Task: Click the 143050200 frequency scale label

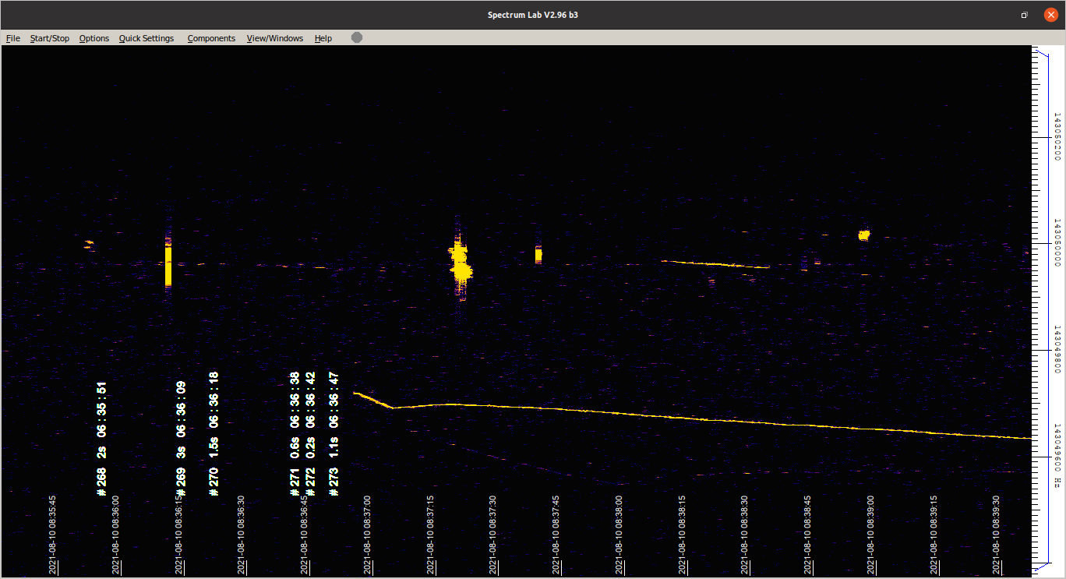Action: (x=1057, y=136)
